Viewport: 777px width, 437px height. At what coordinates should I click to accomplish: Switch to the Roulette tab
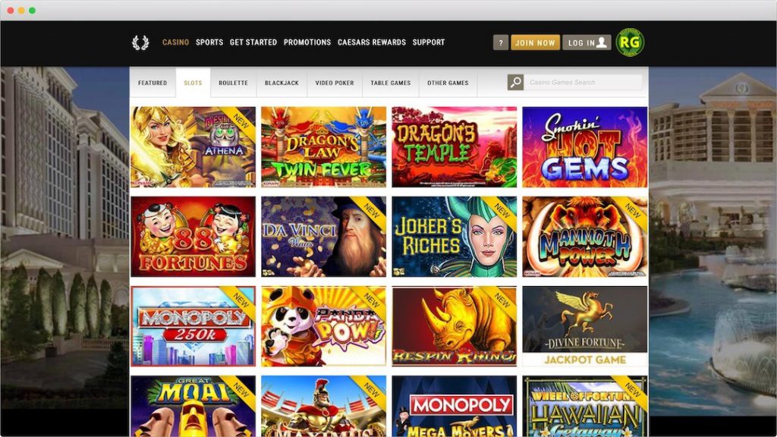tap(234, 83)
